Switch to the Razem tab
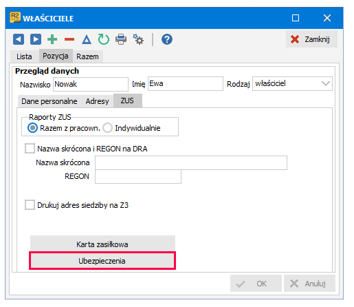 [x=87, y=56]
